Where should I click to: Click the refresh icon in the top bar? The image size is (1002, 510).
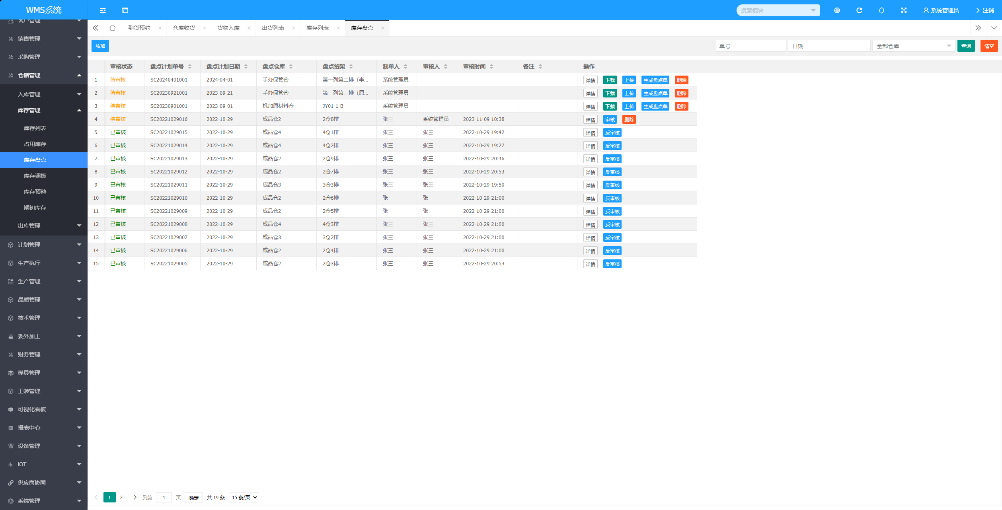[859, 10]
